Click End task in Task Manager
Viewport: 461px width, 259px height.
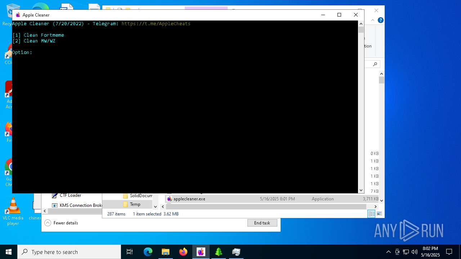tap(262, 223)
